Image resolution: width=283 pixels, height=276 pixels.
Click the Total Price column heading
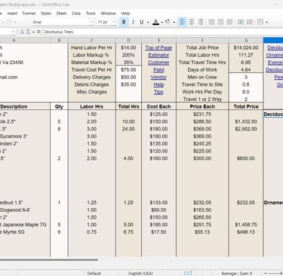(x=246, y=106)
